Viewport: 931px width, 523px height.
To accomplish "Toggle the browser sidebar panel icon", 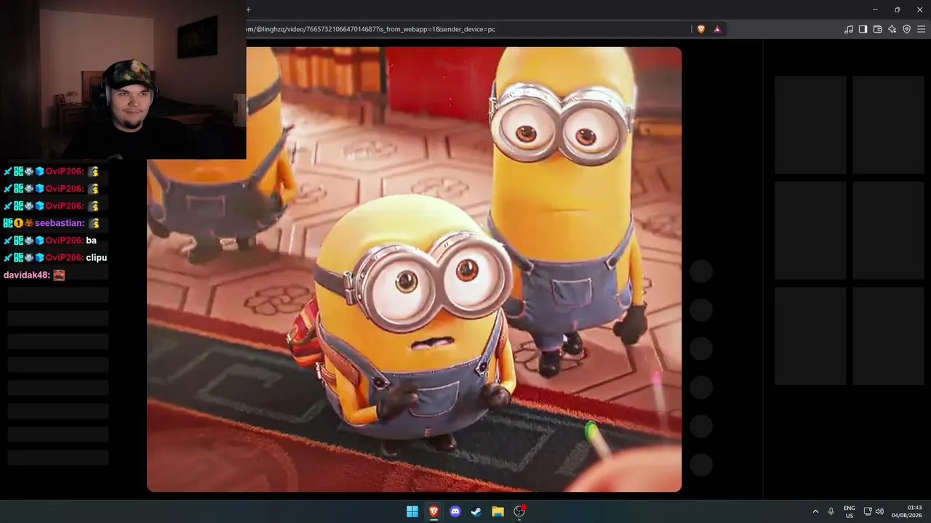I will click(863, 29).
